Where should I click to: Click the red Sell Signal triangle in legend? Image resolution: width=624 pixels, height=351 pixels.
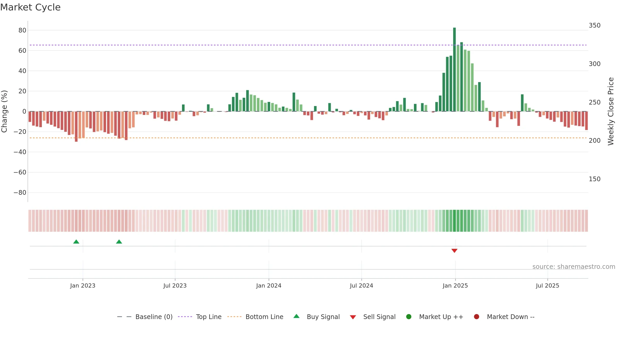[x=353, y=317]
